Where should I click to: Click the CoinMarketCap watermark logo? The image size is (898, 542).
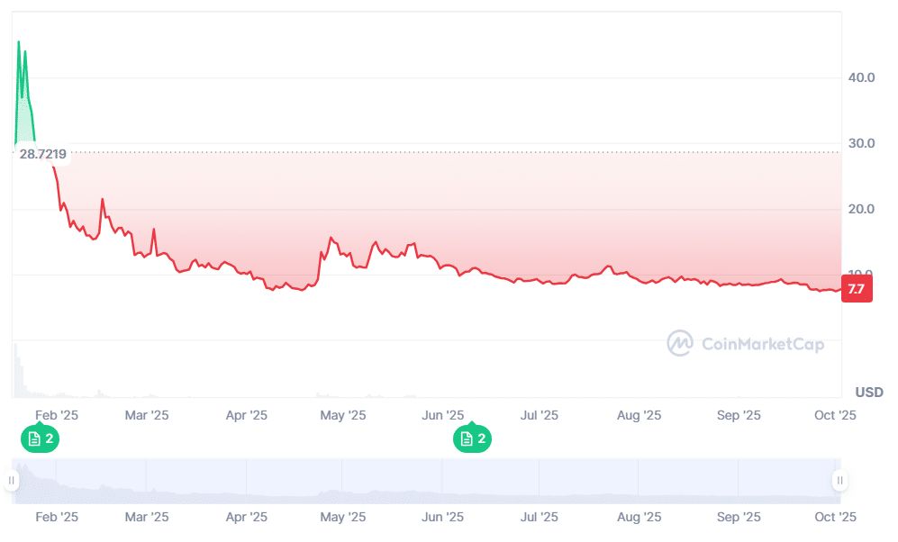[x=745, y=343]
